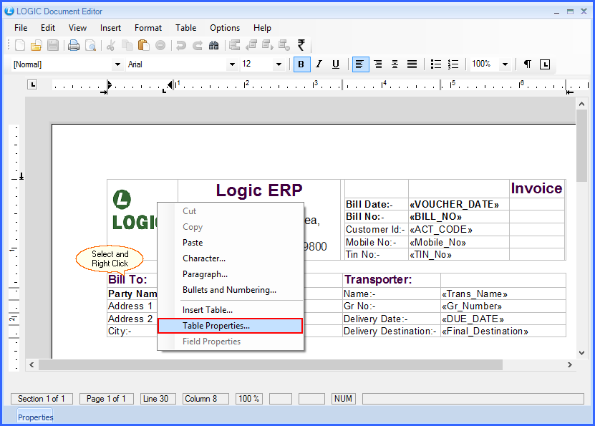Click the vertical scrollbar down arrow
This screenshot has height=426, width=595.
point(581,353)
